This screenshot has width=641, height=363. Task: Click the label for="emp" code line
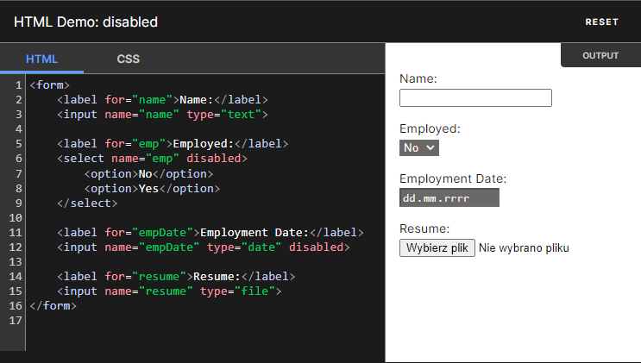coord(173,144)
